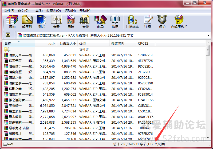Click the status bar total 236,169,931 text
The width and height of the screenshot is (213, 149).
click(x=139, y=144)
